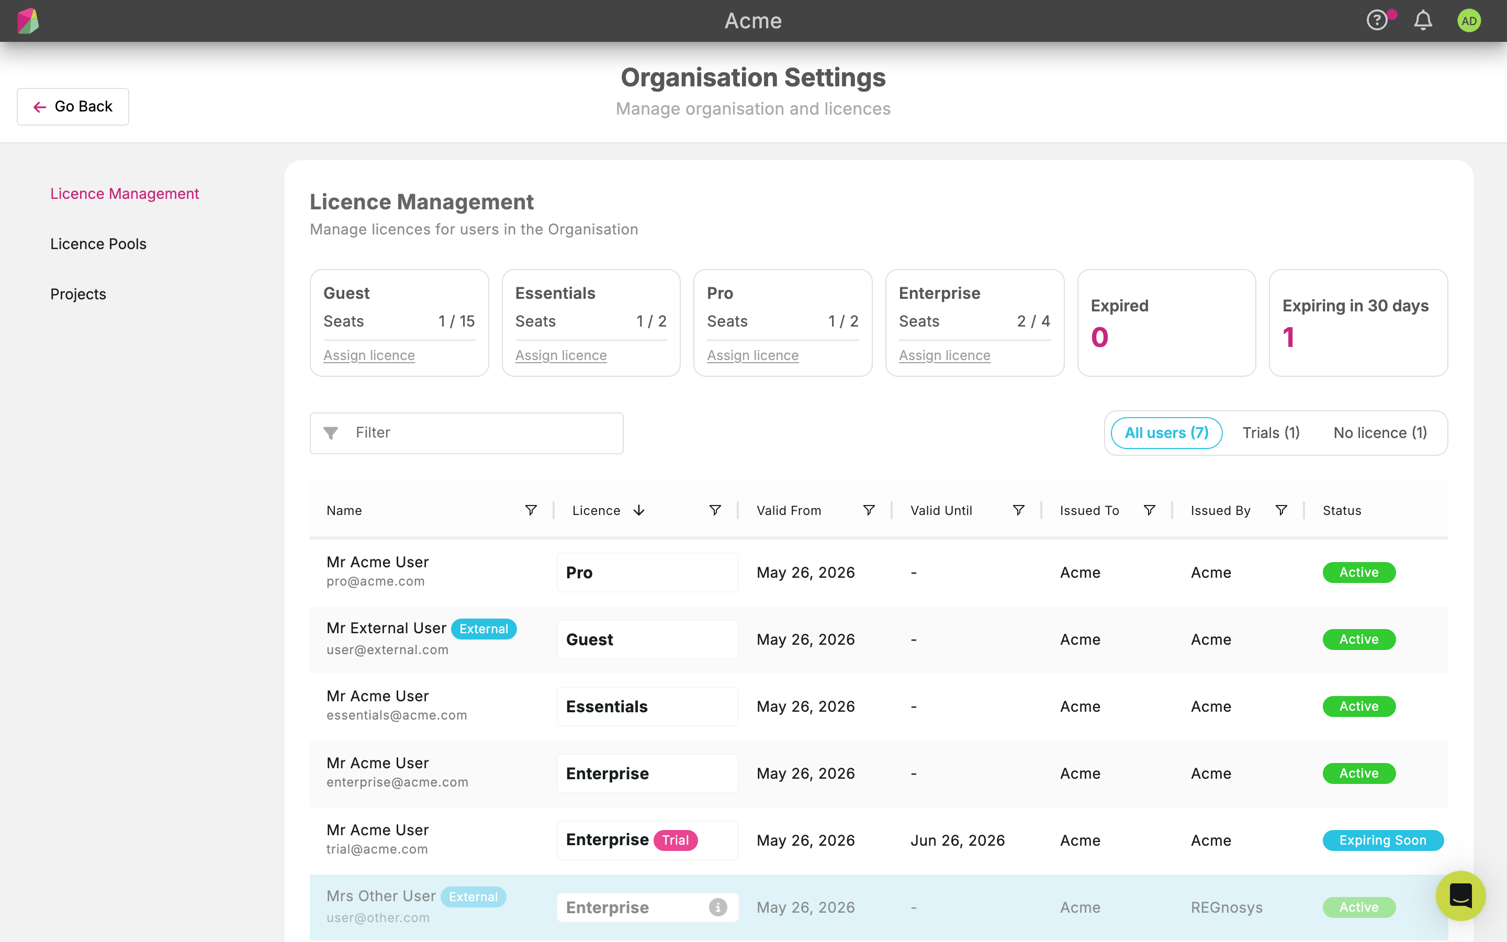Open the Essentials licence dropdown for essentials@acme.com
1507x942 pixels.
coord(648,706)
